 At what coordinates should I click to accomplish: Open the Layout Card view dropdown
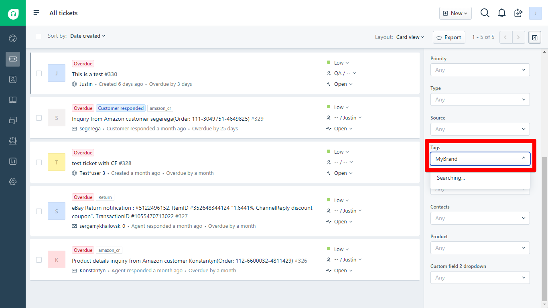(410, 37)
